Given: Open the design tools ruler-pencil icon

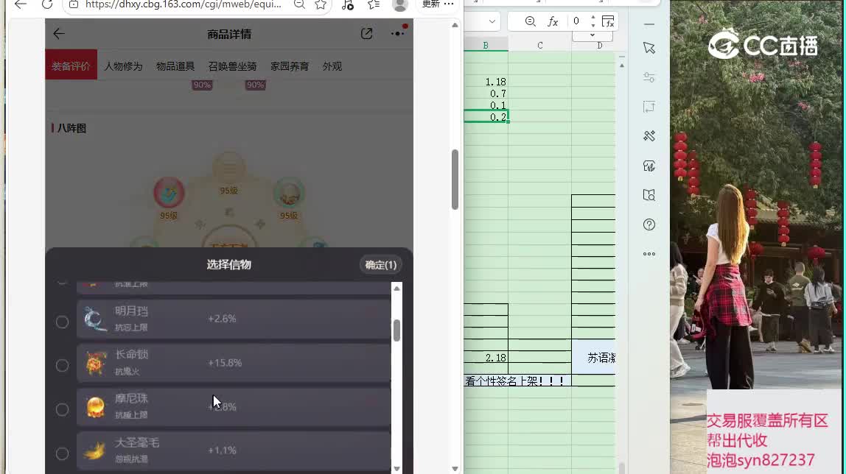Looking at the screenshot, I should tap(649, 135).
